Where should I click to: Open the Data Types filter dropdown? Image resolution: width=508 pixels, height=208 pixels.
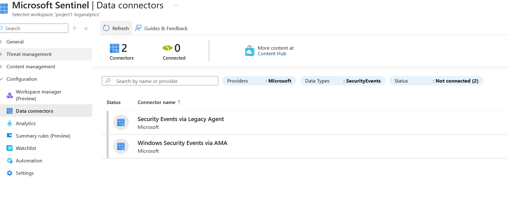pyautogui.click(x=343, y=81)
